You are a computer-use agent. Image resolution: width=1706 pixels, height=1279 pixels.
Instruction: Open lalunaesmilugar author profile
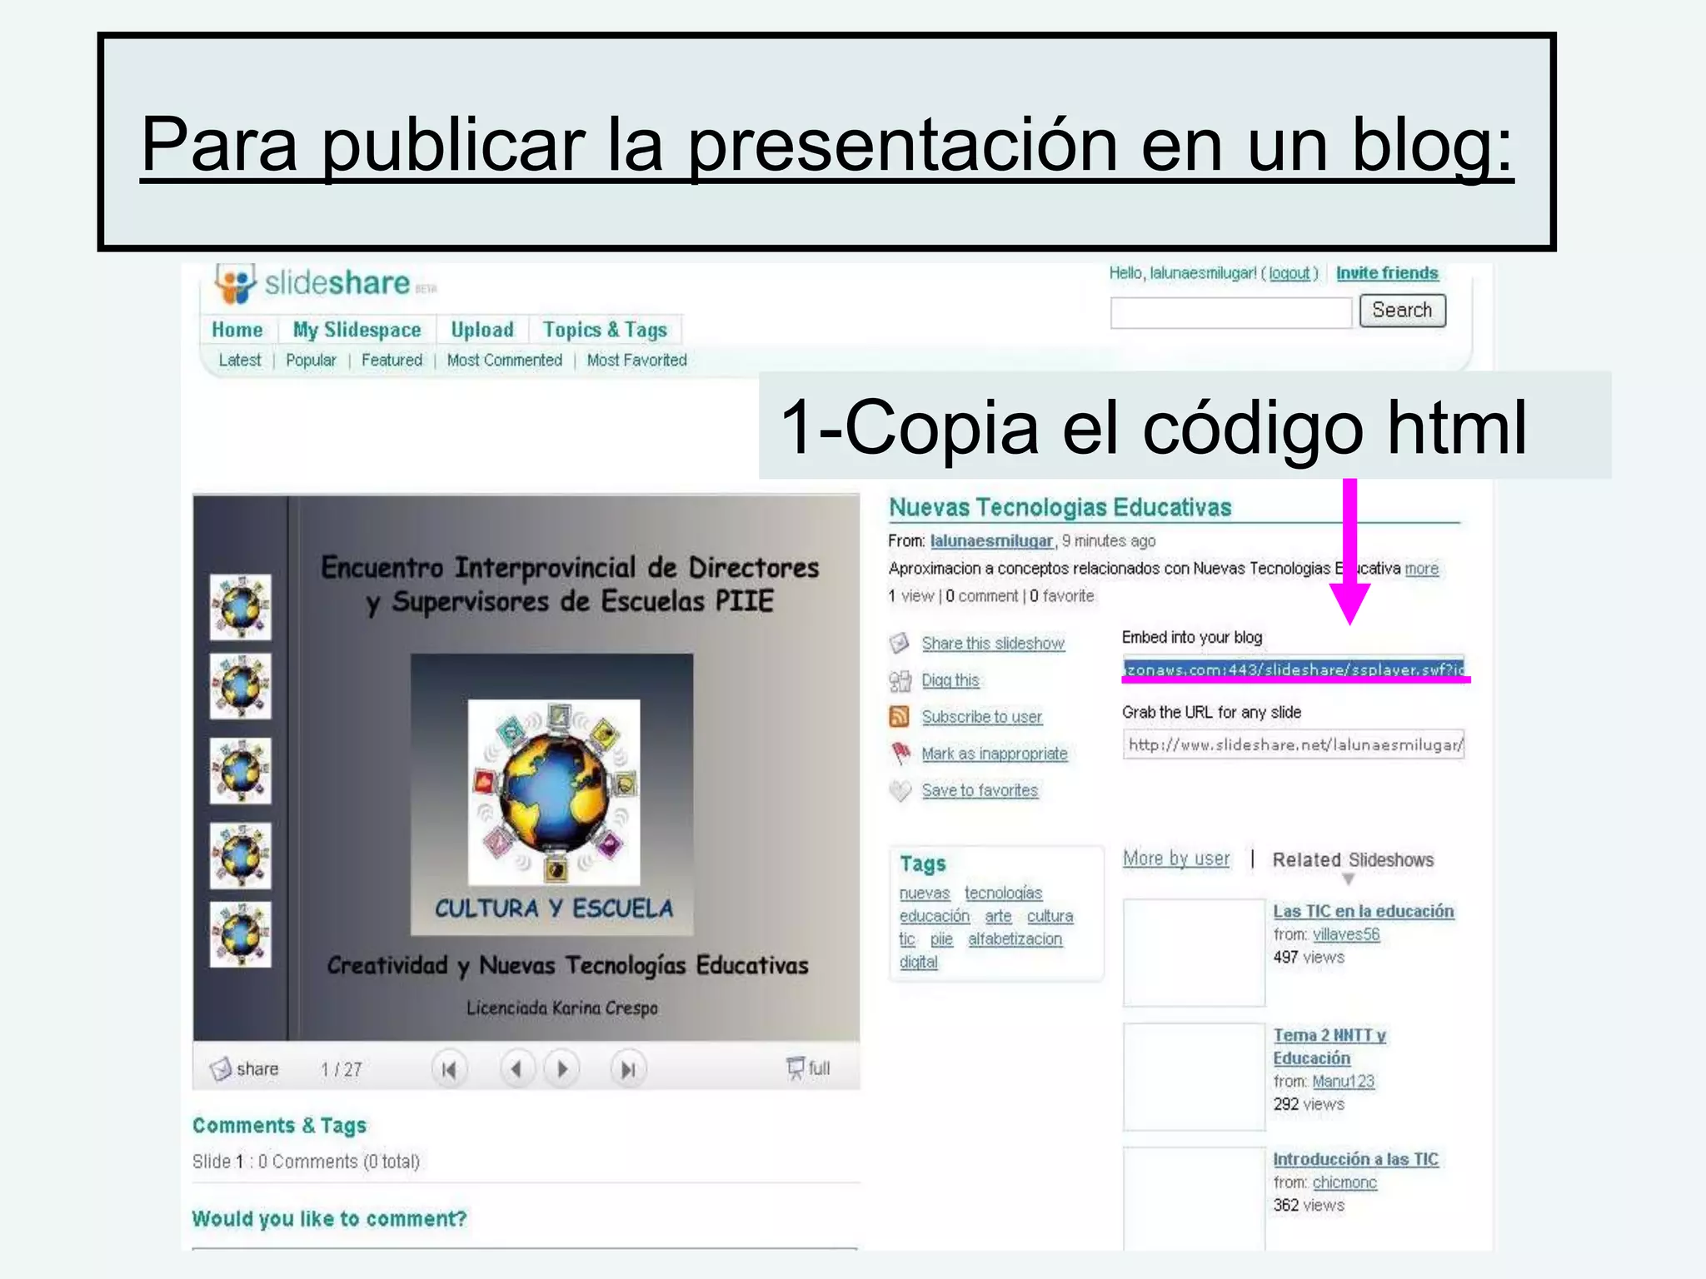pyautogui.click(x=992, y=541)
